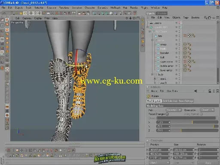Select the Modeling Axis tab
The width and height of the screenshot is (220, 165).
pyautogui.click(x=154, y=101)
